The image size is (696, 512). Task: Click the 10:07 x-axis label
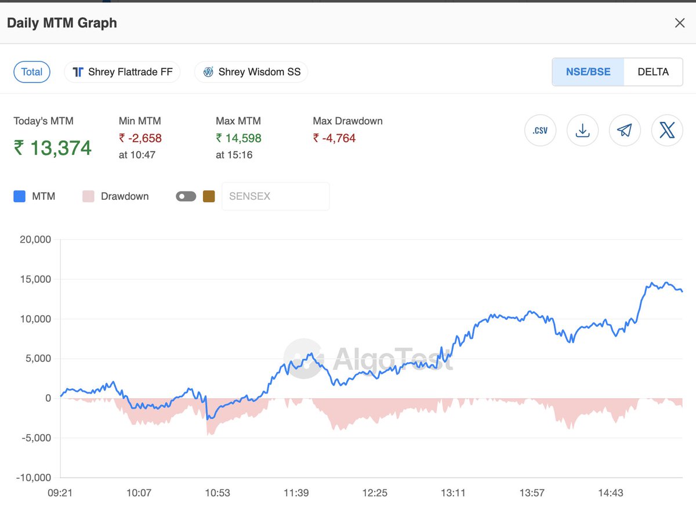[139, 493]
